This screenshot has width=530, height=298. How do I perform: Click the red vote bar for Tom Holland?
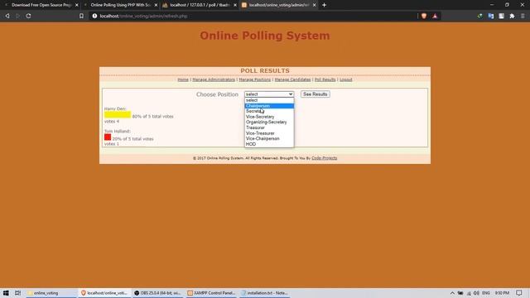point(108,137)
